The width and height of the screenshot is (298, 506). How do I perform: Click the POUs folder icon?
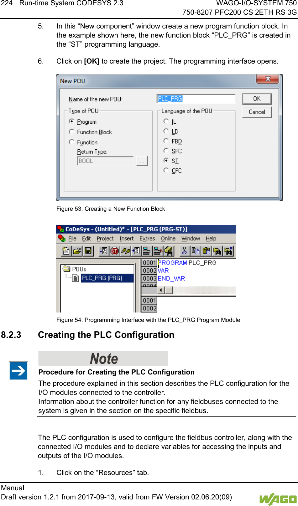(66, 269)
